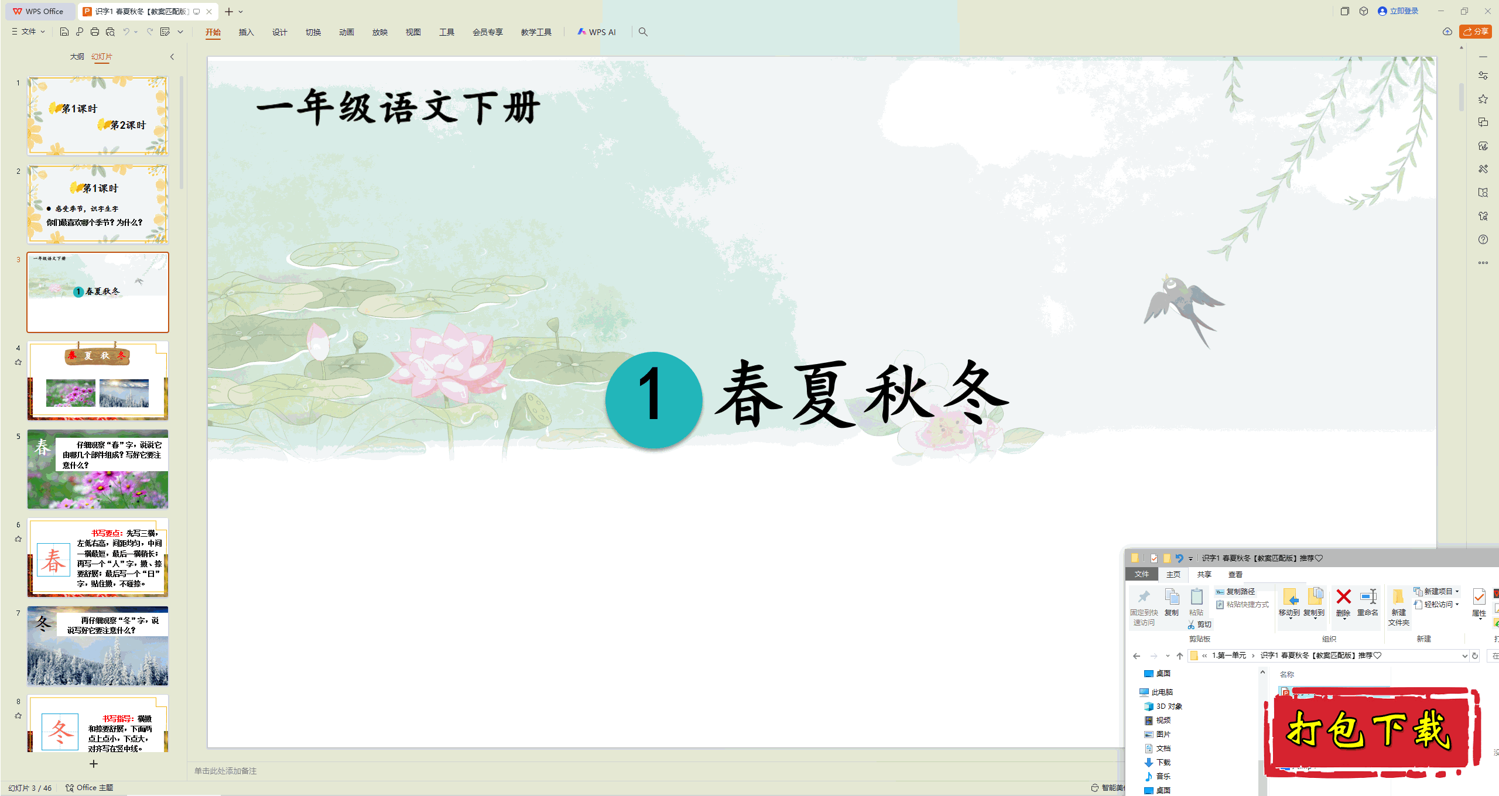Click the save icon in quick toolbar

(x=64, y=32)
